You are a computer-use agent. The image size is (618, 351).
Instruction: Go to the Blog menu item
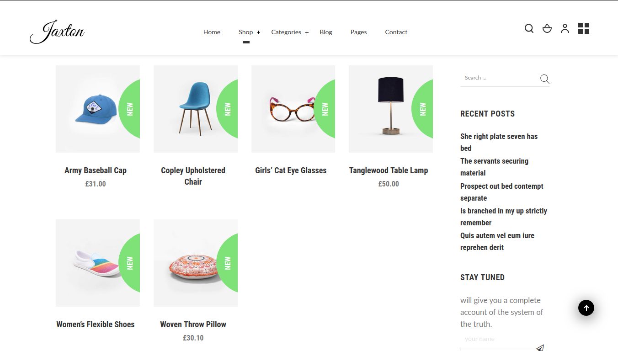pyautogui.click(x=326, y=32)
